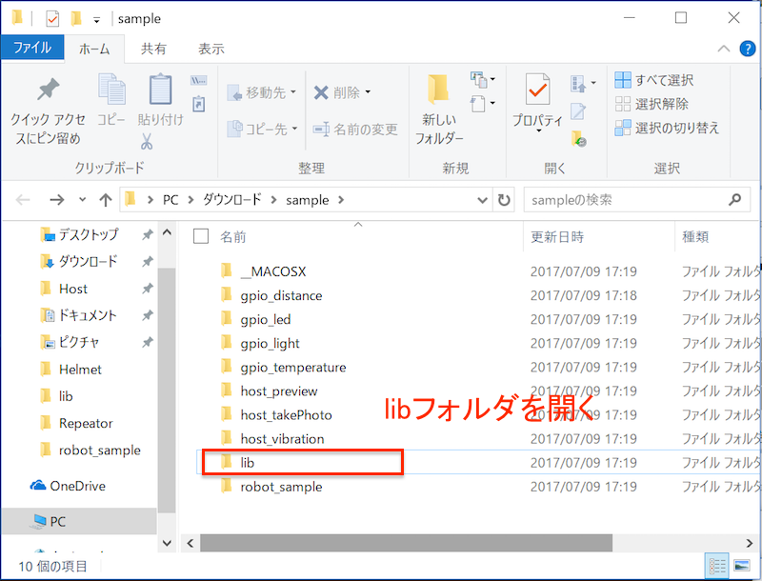Click the magnifier icon in search box
The height and width of the screenshot is (581, 762).
click(x=734, y=200)
